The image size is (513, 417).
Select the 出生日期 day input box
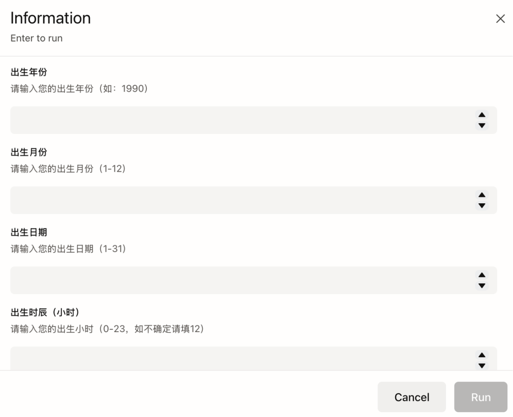click(x=237, y=280)
